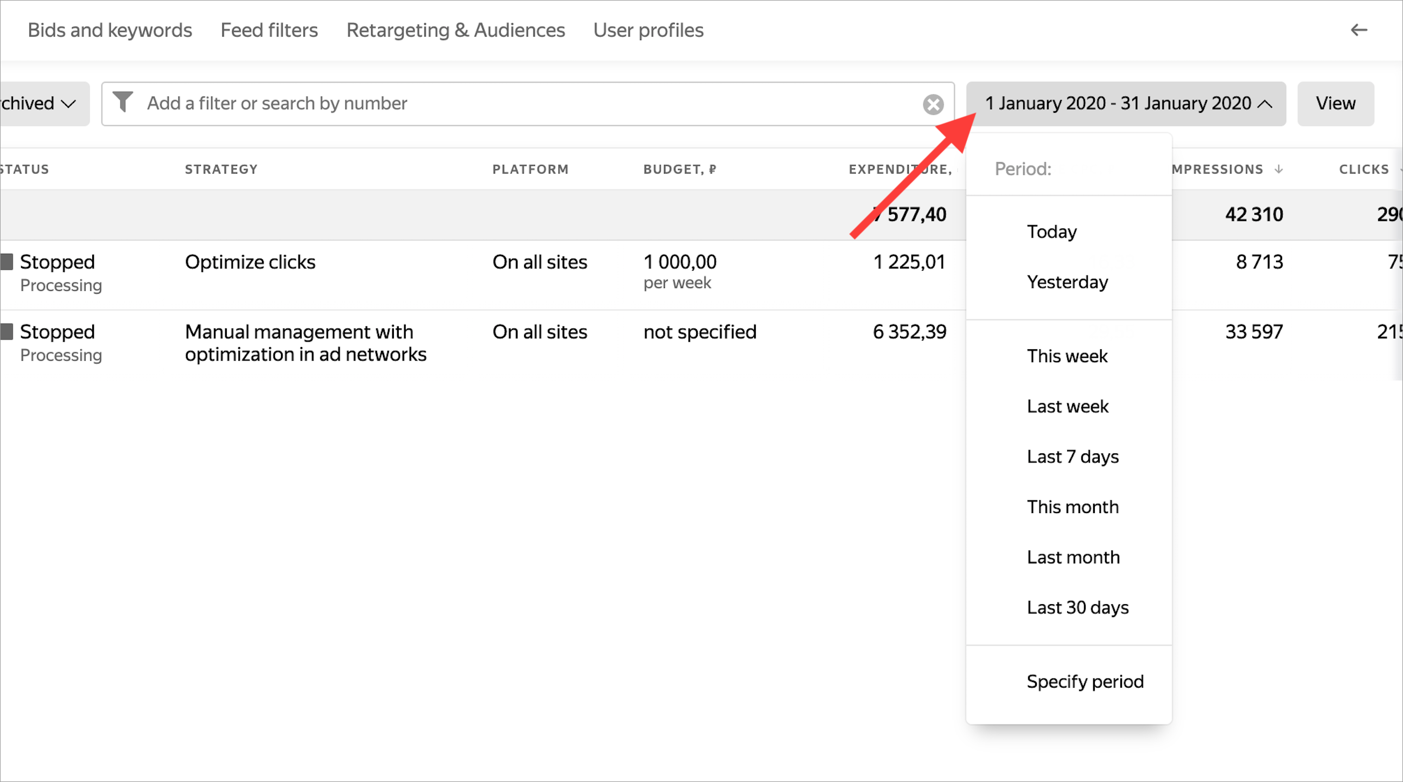Click the funnel filter icon
The width and height of the screenshot is (1403, 782).
(x=123, y=102)
